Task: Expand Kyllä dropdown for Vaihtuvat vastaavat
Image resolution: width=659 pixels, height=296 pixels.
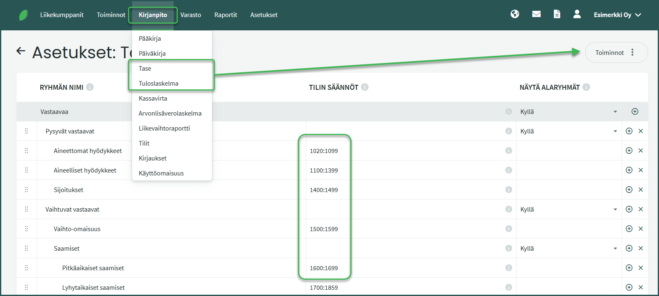Action: click(615, 210)
